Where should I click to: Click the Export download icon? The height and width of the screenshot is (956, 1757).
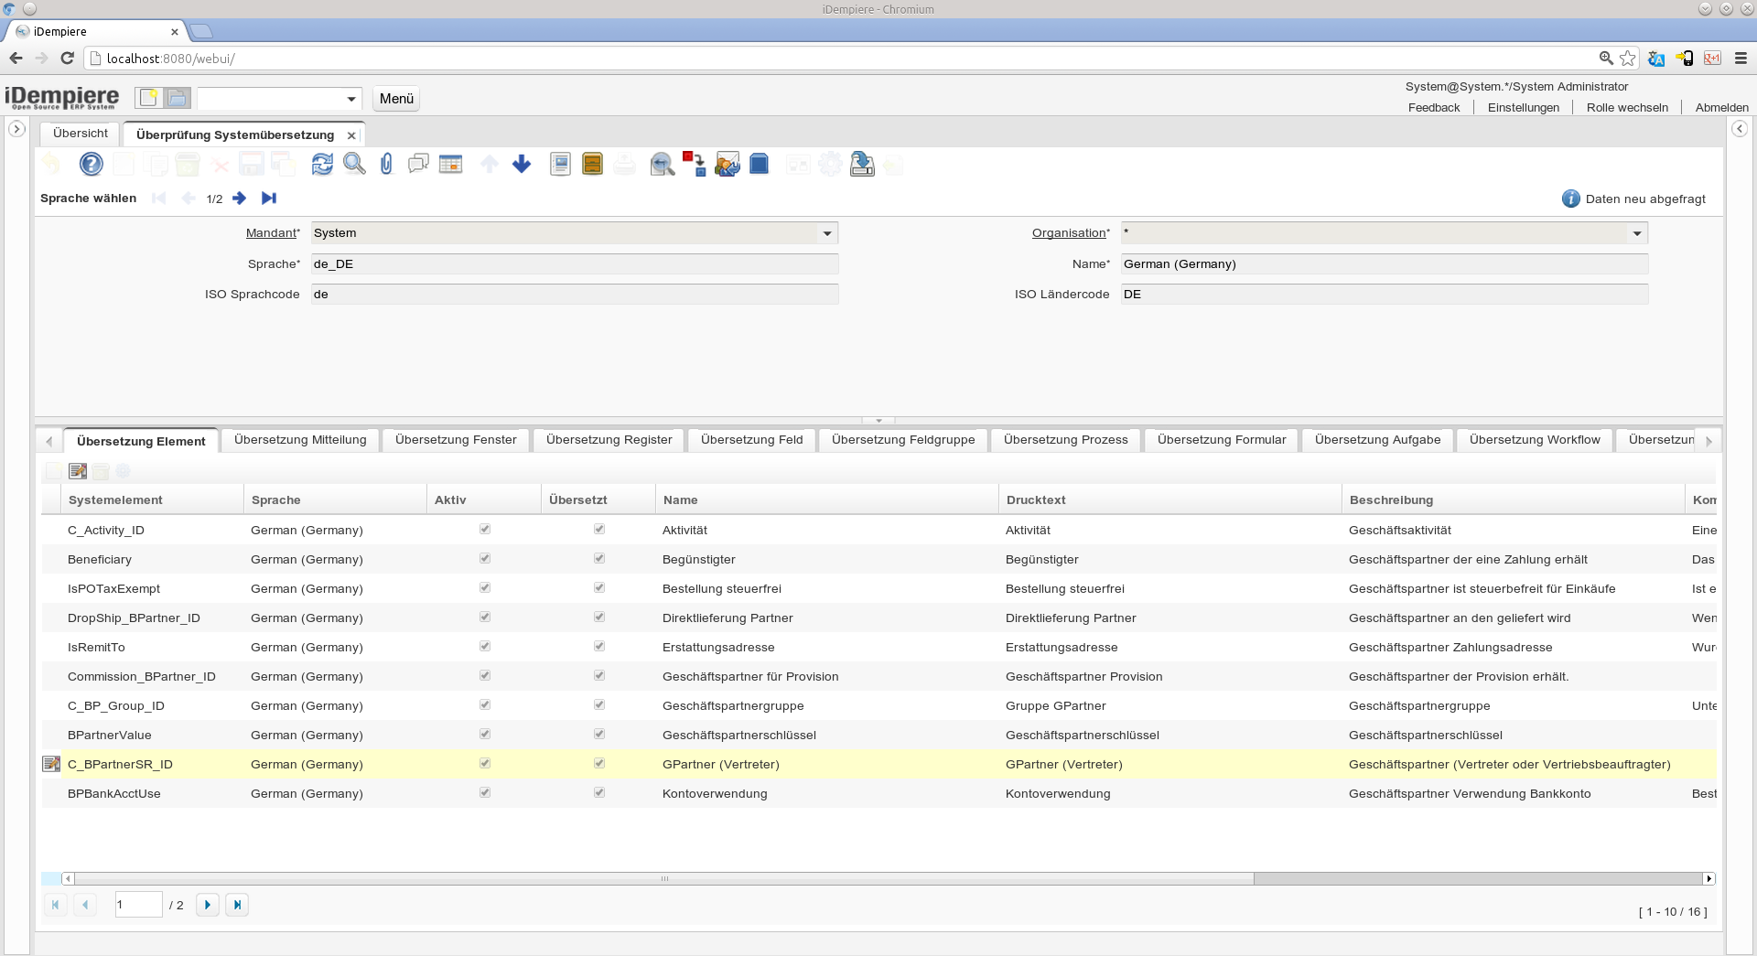862,164
